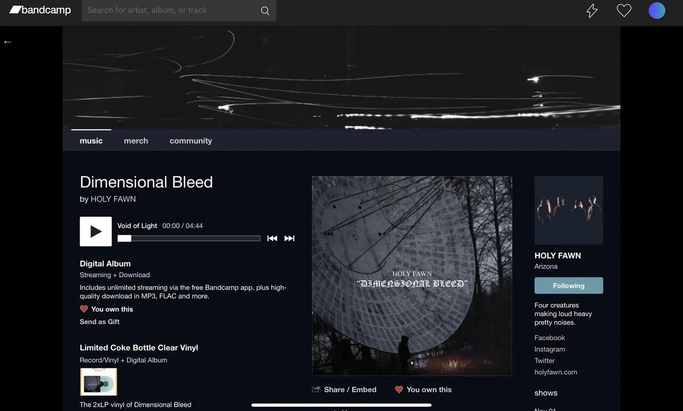The image size is (683, 411).
Task: Click the Dimensional Bleed album cover
Action: pos(412,276)
